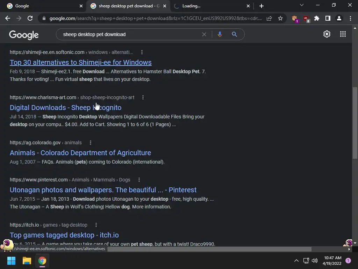Launch File Explorer from the taskbar
The height and width of the screenshot is (269, 358).
27,261
